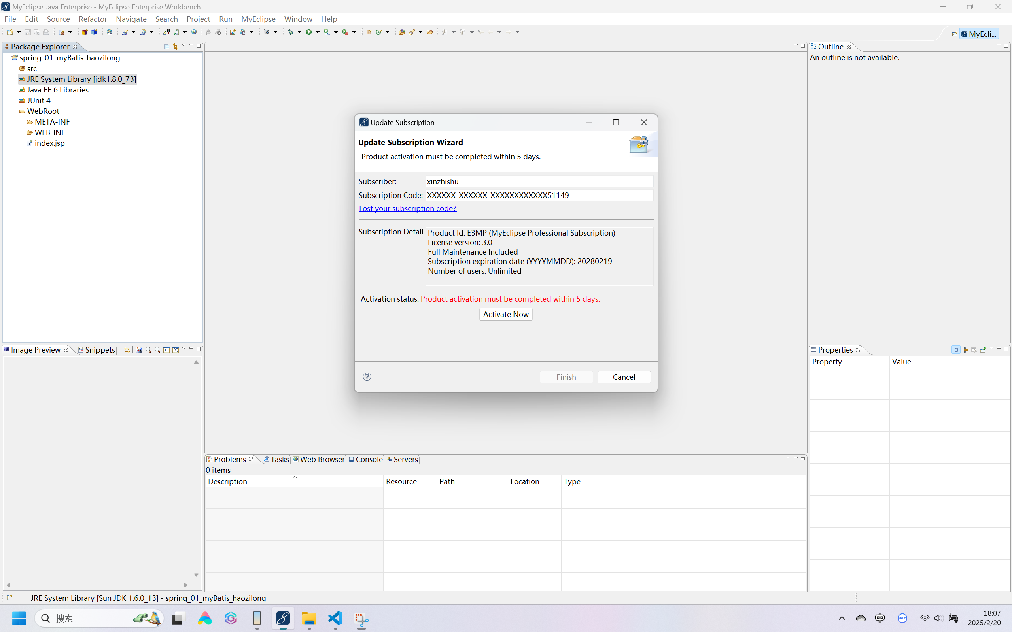The width and height of the screenshot is (1012, 632).
Task: Open Image Preview view menu triangle
Action: (183, 348)
